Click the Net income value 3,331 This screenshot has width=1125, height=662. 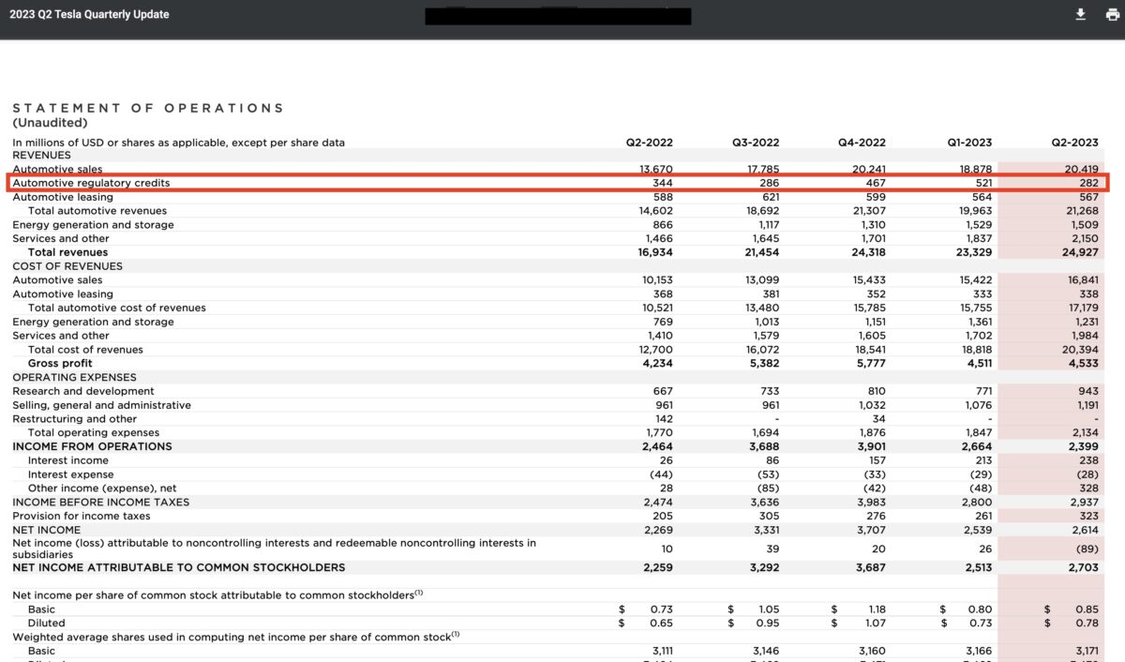tap(764, 530)
